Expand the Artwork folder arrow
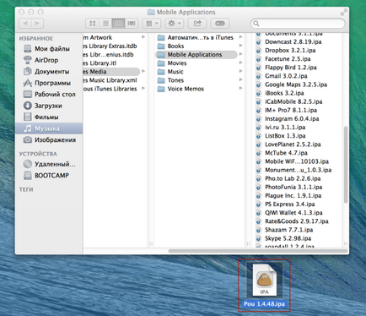Viewport: 366px width, 316px height. (x=143, y=37)
